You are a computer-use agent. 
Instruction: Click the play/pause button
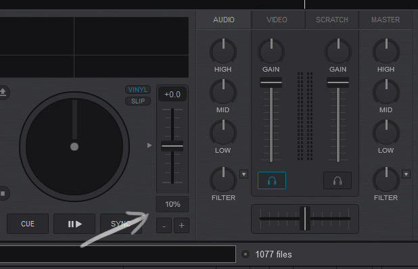74,224
